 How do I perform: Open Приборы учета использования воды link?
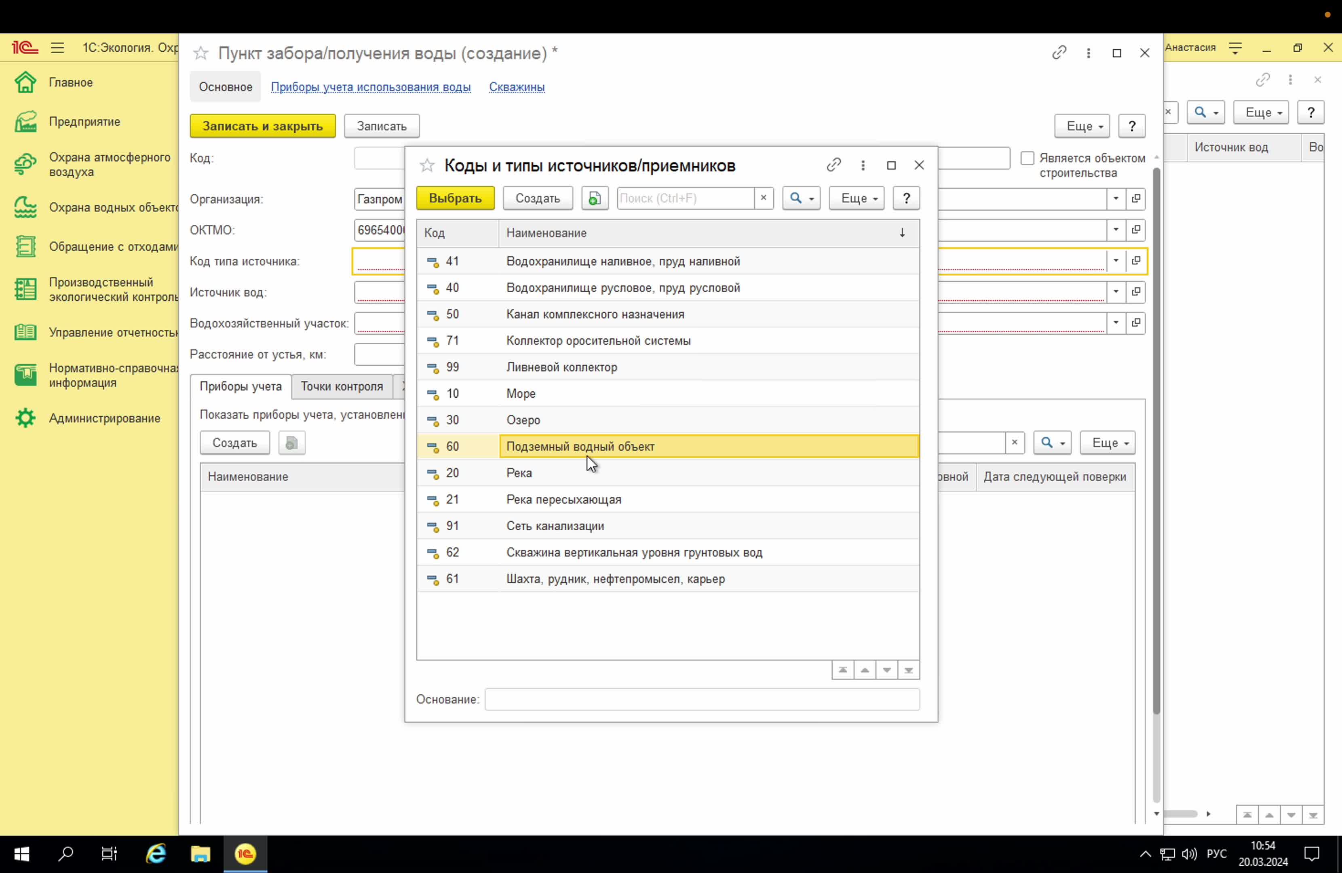pos(370,87)
